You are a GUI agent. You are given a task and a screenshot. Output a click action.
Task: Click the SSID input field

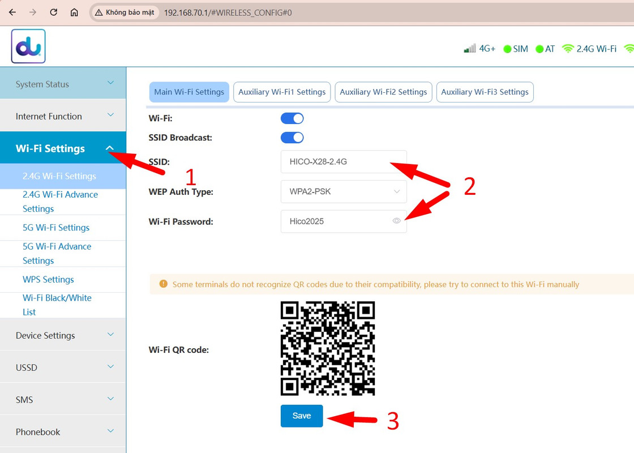[344, 162]
